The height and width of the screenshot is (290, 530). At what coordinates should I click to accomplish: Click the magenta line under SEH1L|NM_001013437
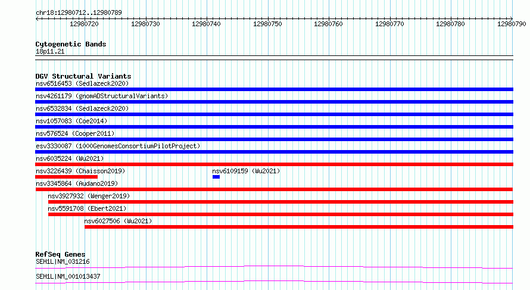point(274,282)
